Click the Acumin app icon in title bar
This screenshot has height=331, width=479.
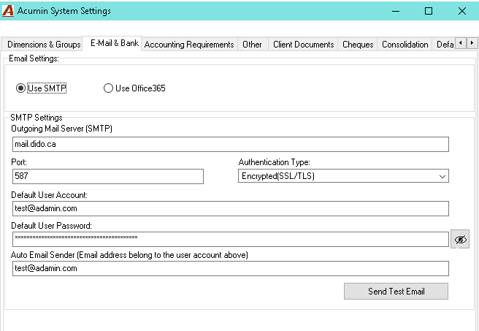coord(8,11)
